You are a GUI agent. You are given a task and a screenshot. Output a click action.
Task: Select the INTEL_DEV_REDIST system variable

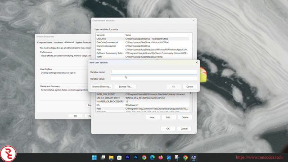[143, 94]
